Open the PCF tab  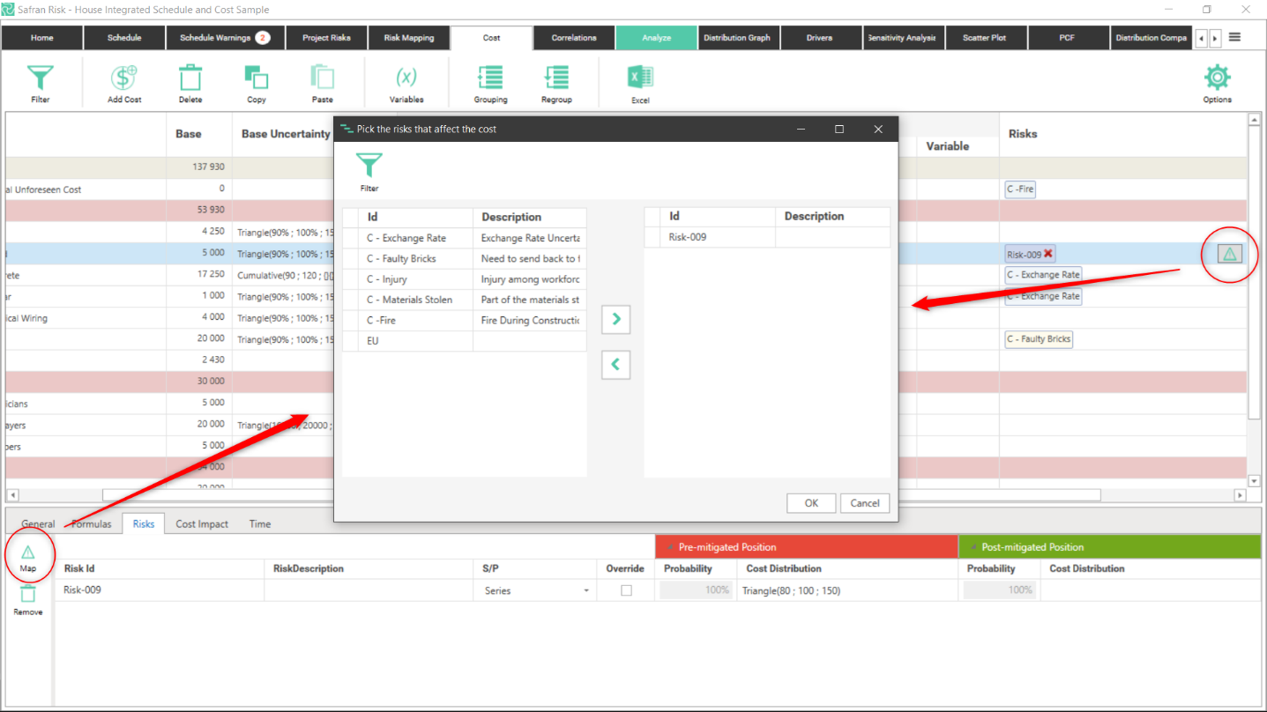click(x=1067, y=38)
